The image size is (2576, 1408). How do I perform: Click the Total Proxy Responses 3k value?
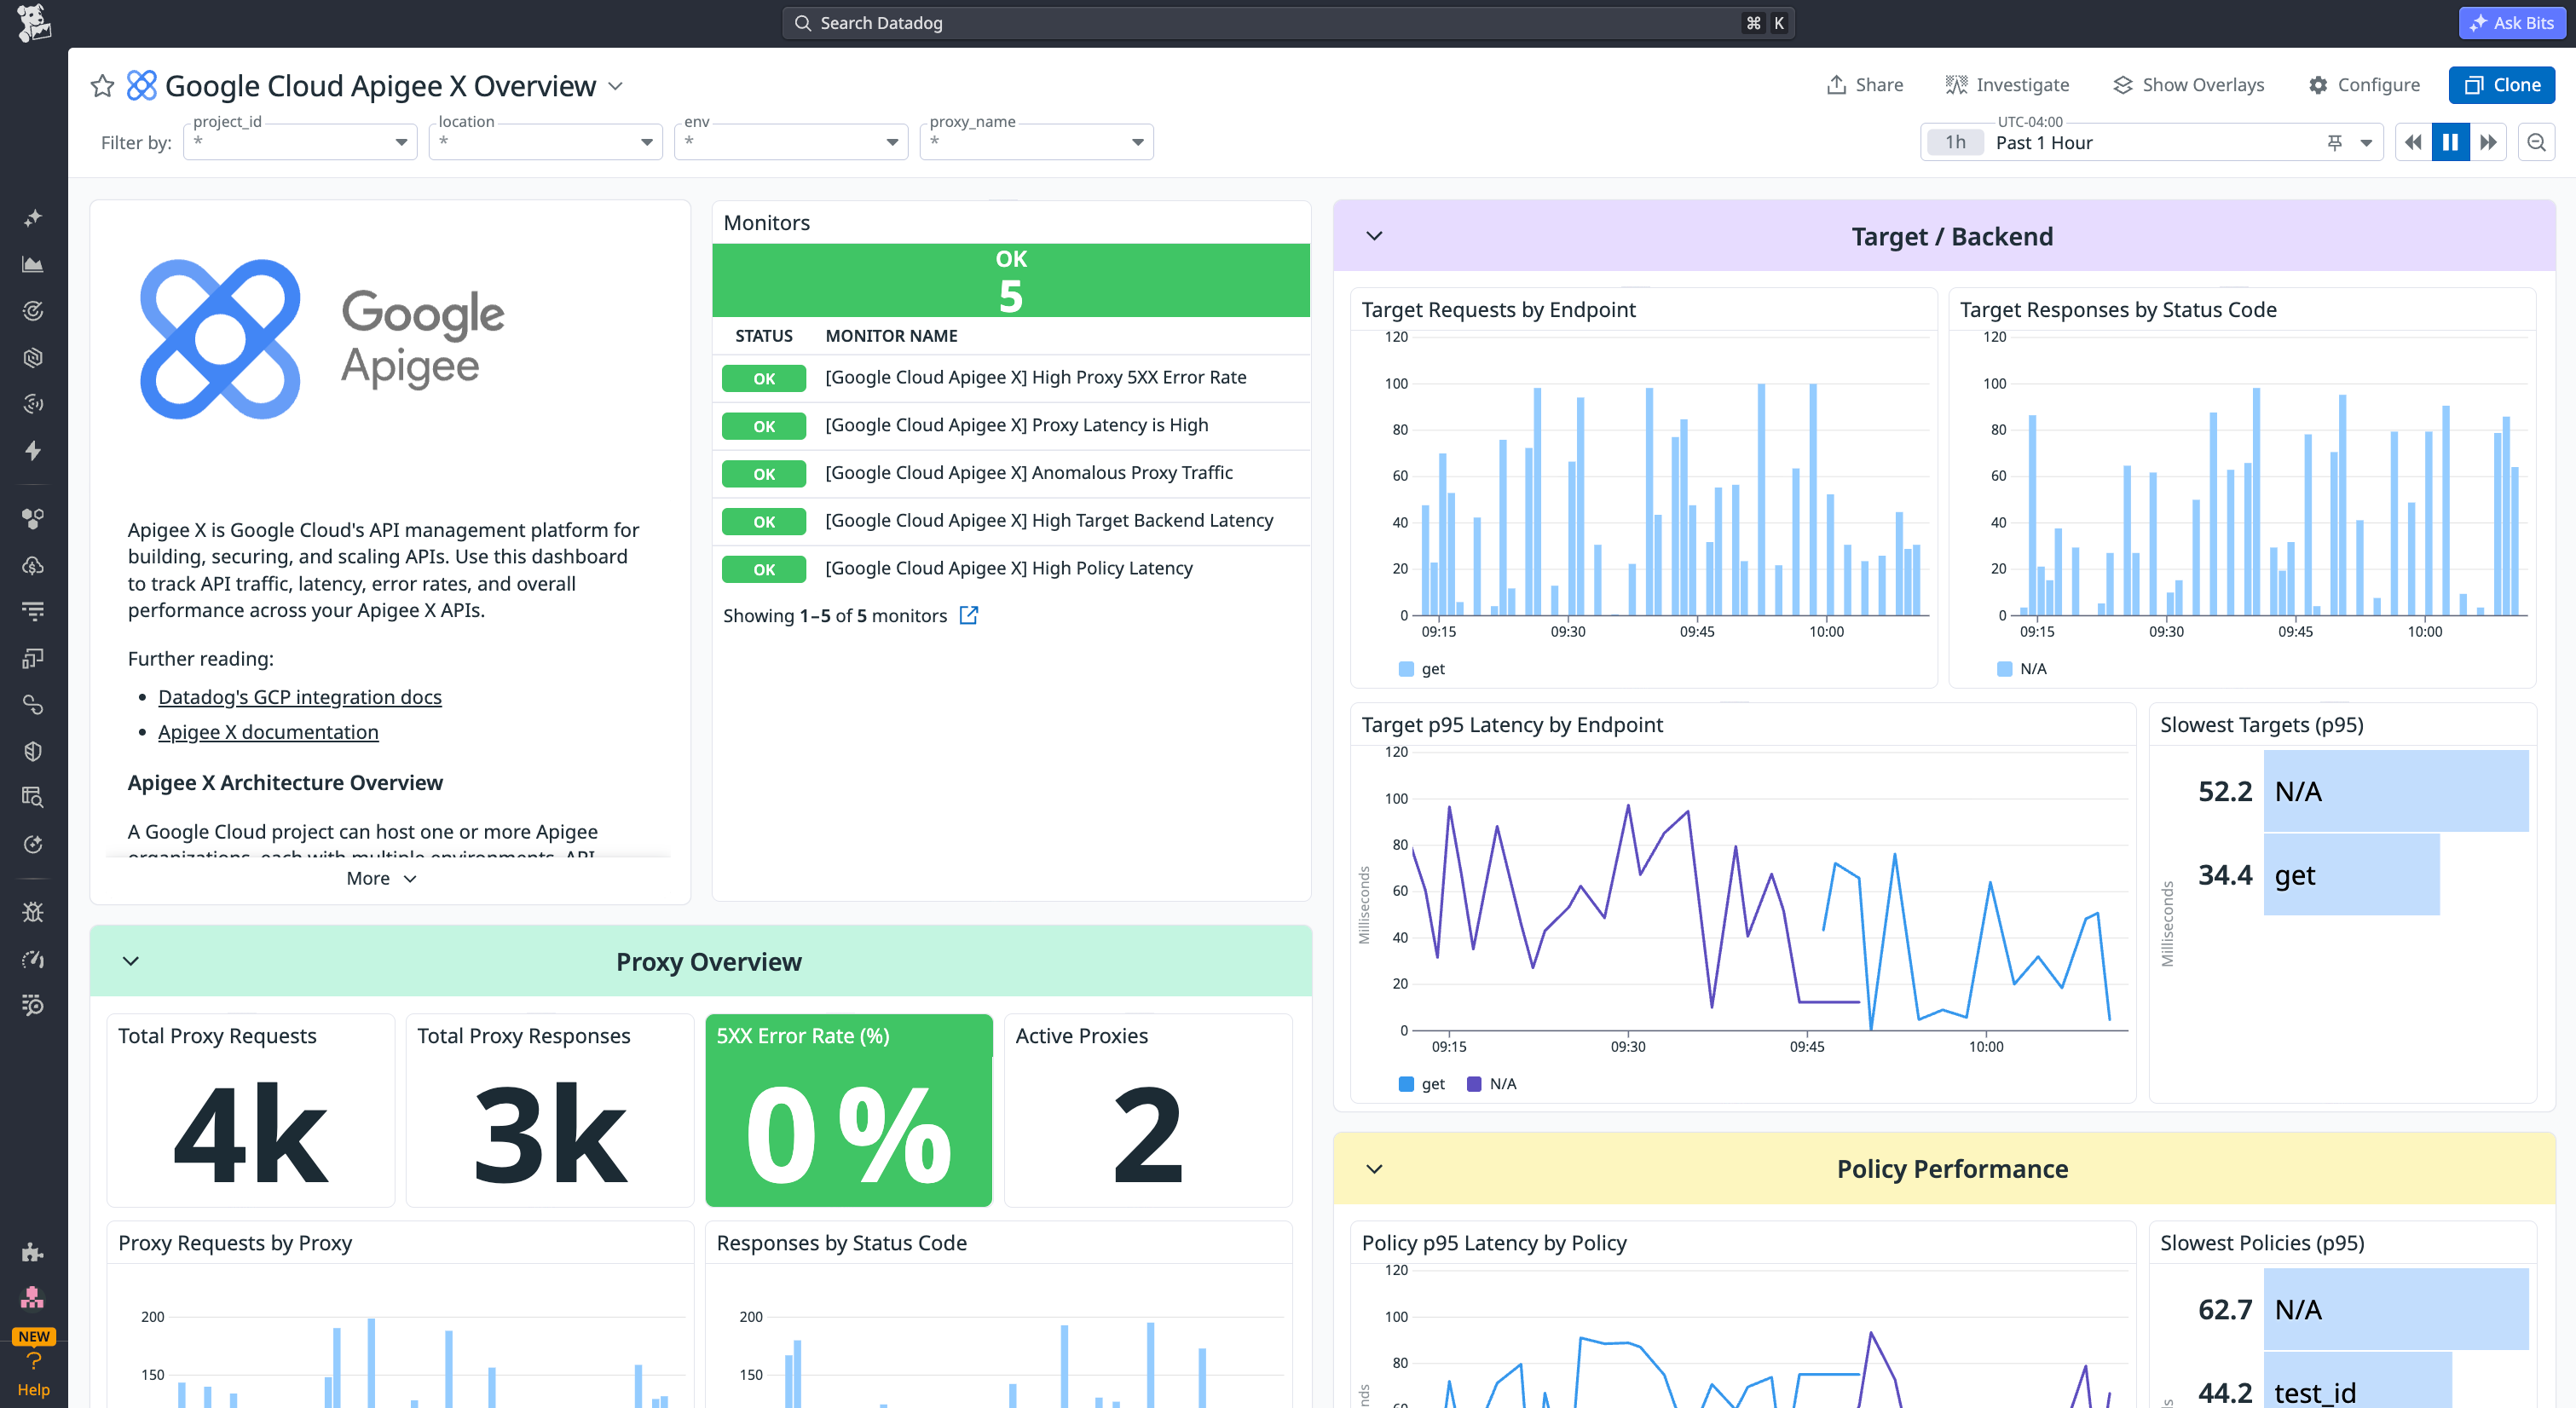tap(550, 1134)
